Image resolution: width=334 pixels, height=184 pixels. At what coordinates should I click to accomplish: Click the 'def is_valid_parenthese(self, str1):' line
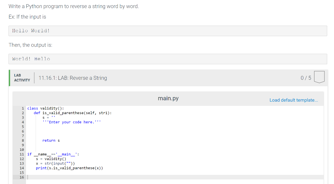point(73,113)
